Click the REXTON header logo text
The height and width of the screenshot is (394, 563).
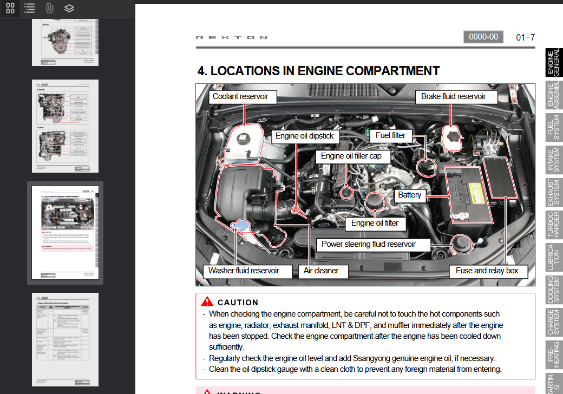tap(232, 37)
